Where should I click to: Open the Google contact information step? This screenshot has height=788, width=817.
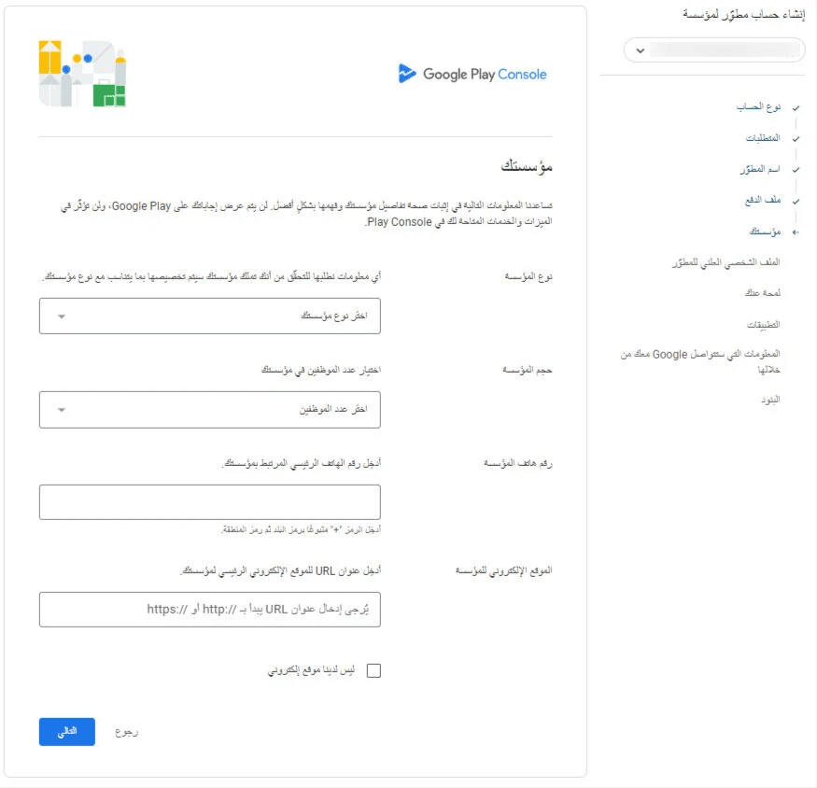pos(700,362)
